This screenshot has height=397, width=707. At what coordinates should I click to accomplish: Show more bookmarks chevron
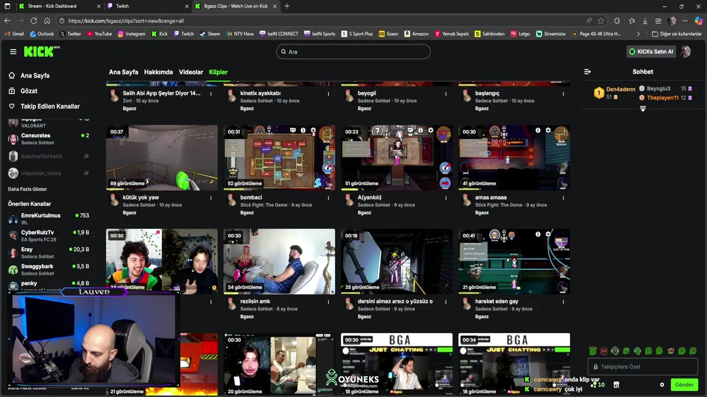[x=639, y=34]
